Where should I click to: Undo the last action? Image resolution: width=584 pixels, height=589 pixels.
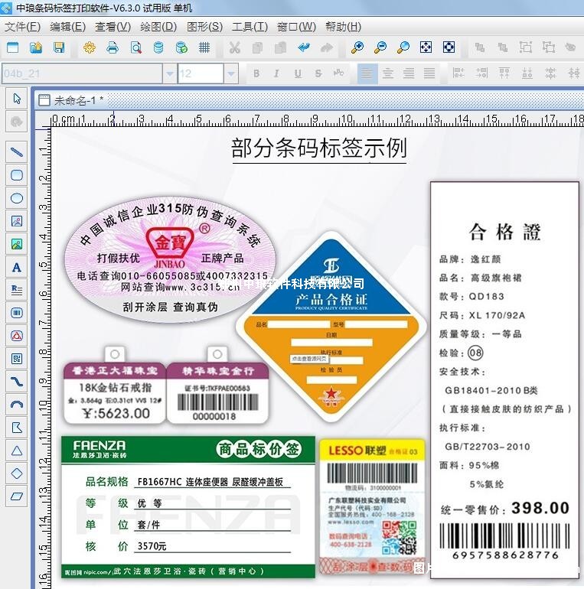(304, 47)
